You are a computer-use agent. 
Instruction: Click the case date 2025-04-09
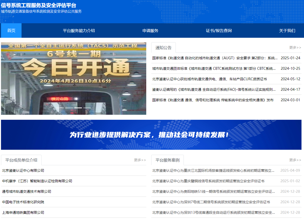click(x=290, y=170)
